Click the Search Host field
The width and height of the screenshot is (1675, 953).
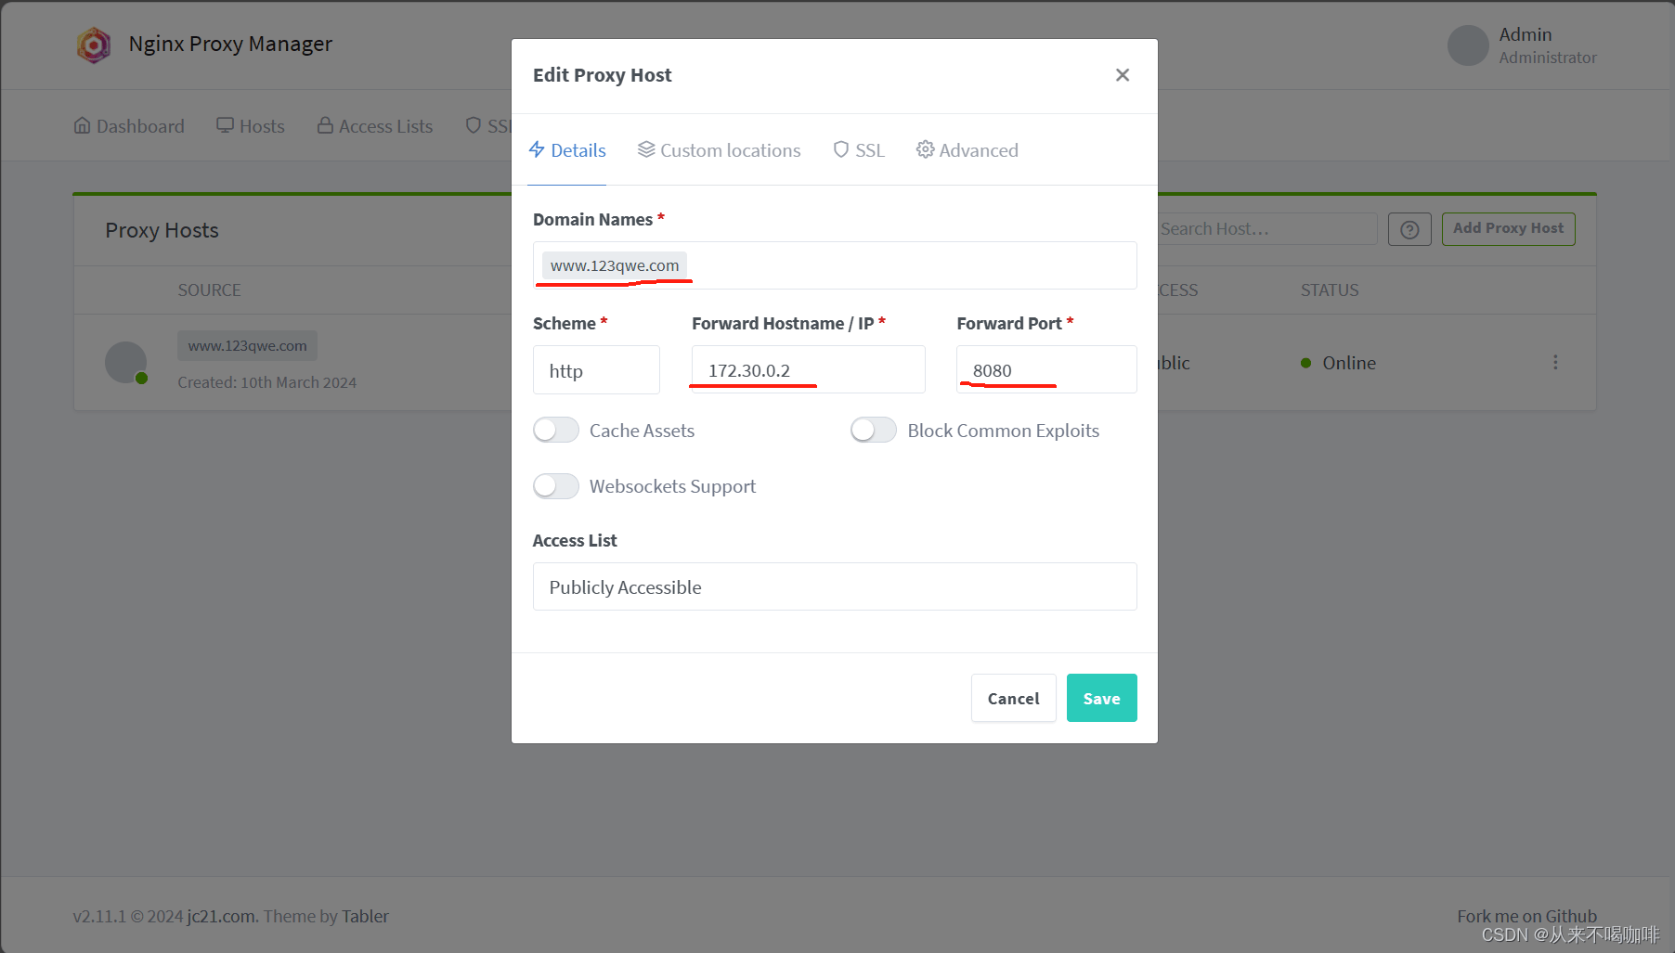(x=1266, y=229)
